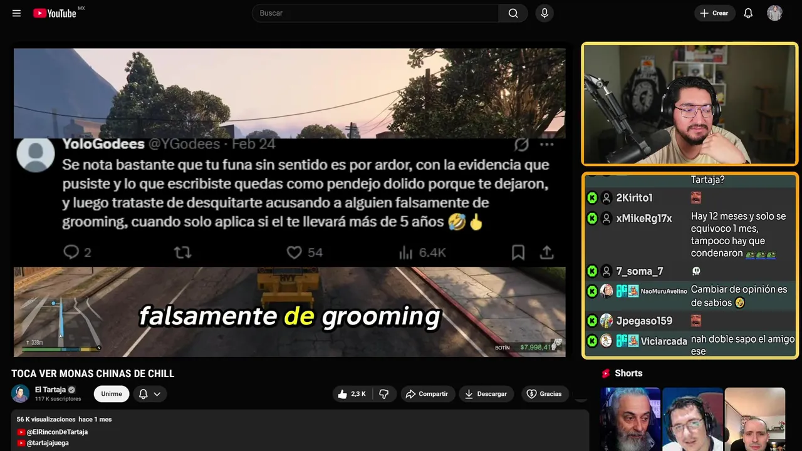The image size is (802, 451).
Task: Dislike the video
Action: tap(383, 394)
